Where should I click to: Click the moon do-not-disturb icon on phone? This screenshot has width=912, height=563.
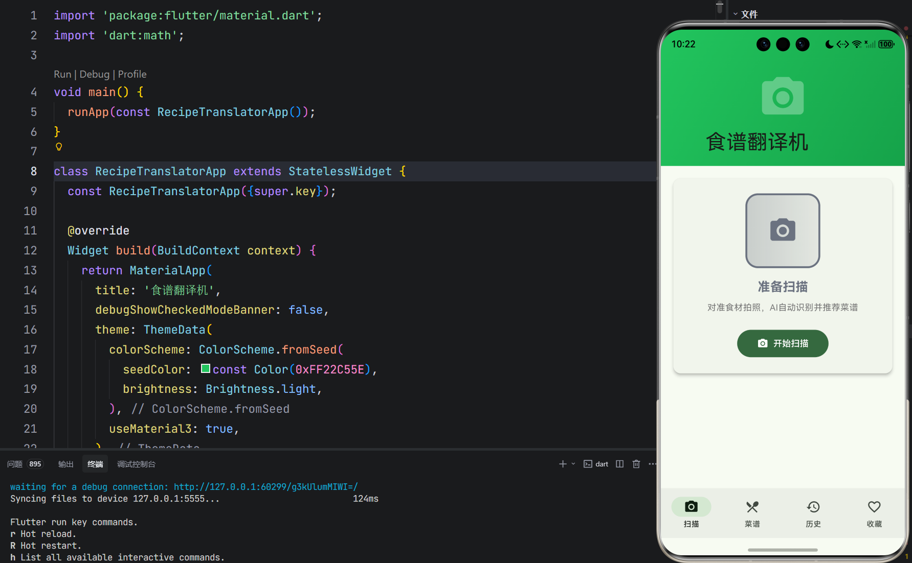[829, 44]
